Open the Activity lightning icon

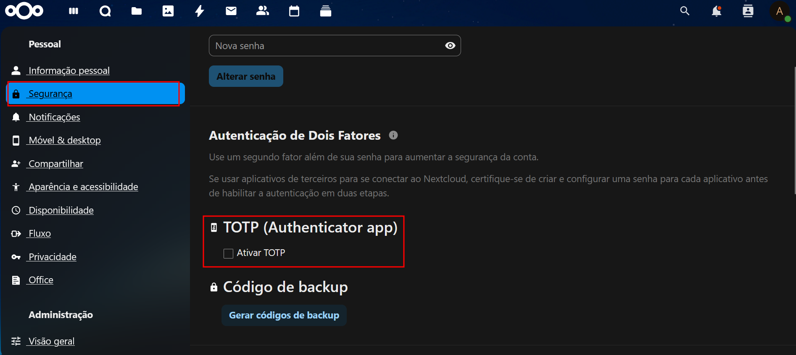click(200, 11)
